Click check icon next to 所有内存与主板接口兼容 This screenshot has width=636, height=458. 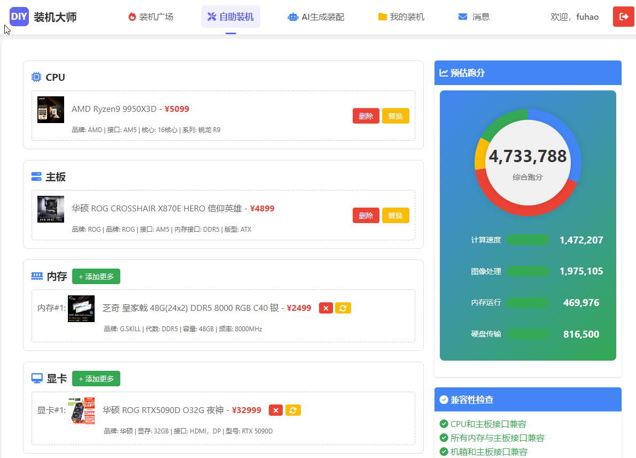pyautogui.click(x=444, y=438)
